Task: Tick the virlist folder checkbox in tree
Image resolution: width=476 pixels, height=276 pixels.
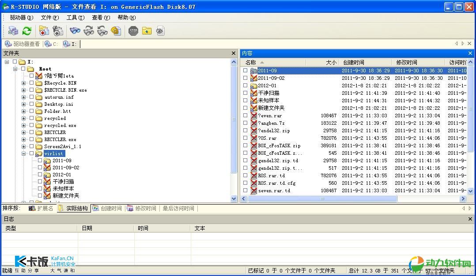Action: coord(32,153)
